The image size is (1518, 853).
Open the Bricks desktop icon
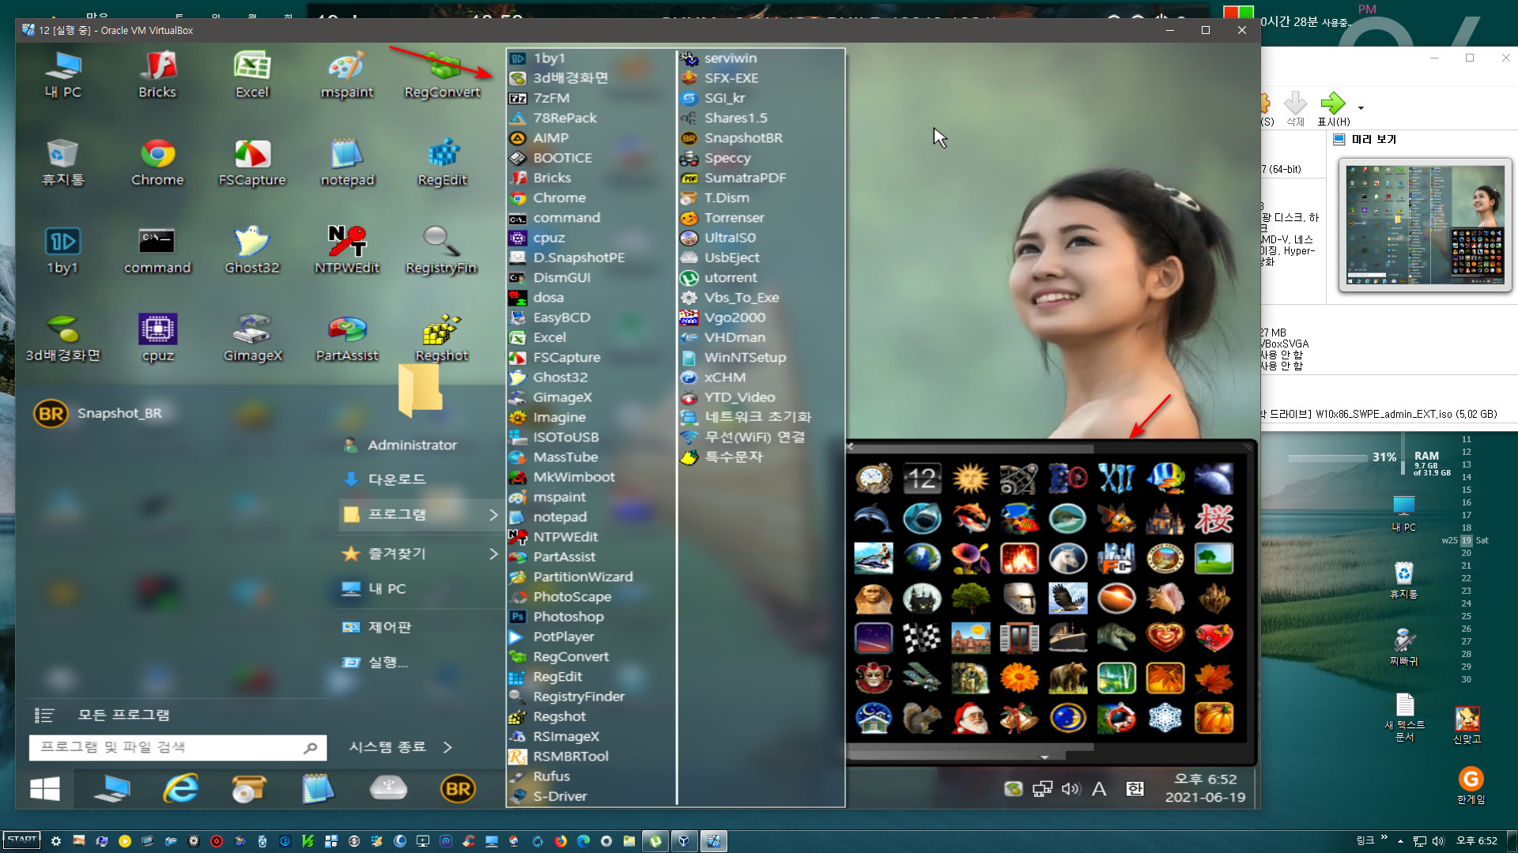tap(157, 74)
